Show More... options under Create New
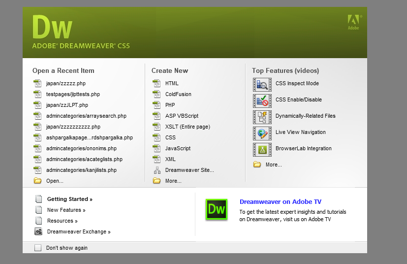 pos(173,181)
